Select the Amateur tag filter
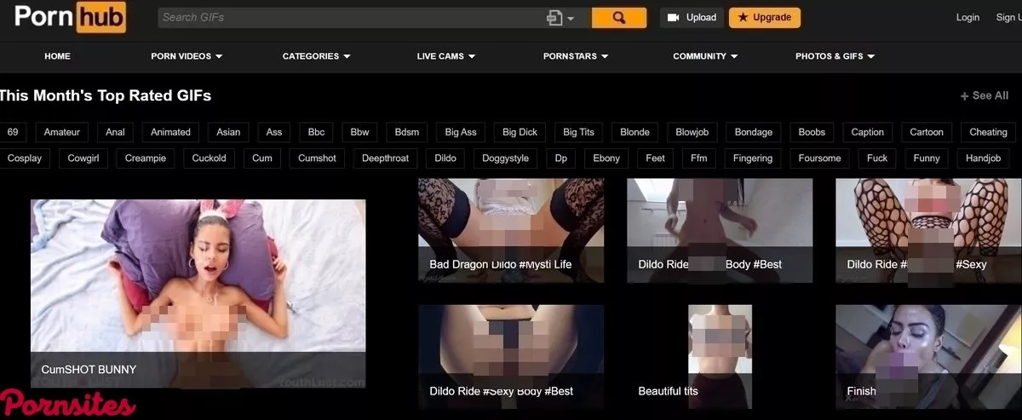Image resolution: width=1022 pixels, height=420 pixels. [x=62, y=132]
